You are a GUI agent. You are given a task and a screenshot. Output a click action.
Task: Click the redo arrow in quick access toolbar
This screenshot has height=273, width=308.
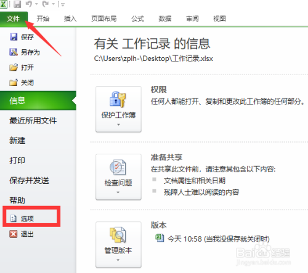(46, 4)
